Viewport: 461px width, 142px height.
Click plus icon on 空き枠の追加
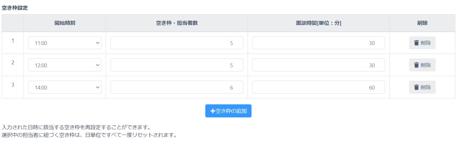point(212,111)
